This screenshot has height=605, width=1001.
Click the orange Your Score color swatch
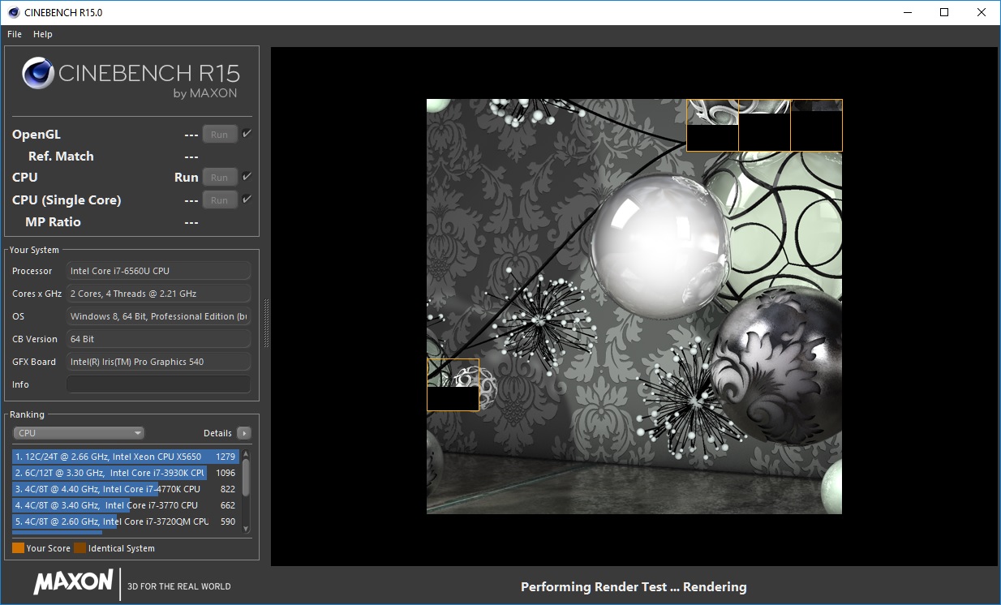coord(18,548)
